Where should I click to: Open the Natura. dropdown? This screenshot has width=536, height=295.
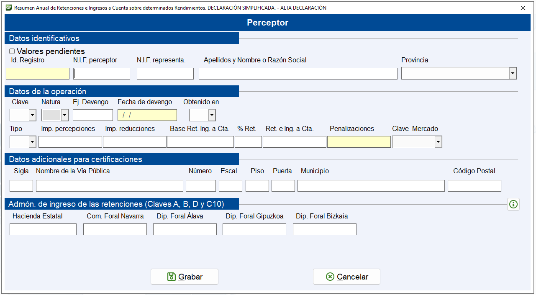click(x=64, y=115)
